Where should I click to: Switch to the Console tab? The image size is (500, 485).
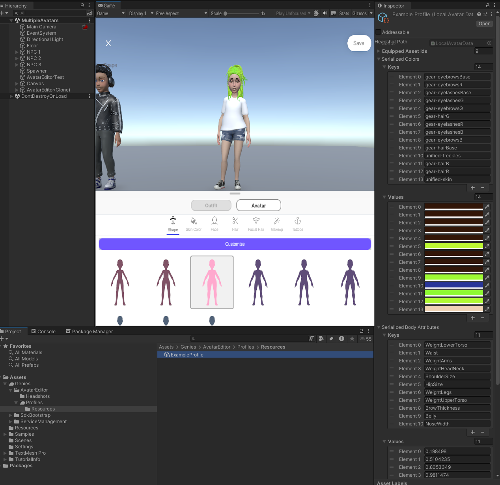[43, 332]
